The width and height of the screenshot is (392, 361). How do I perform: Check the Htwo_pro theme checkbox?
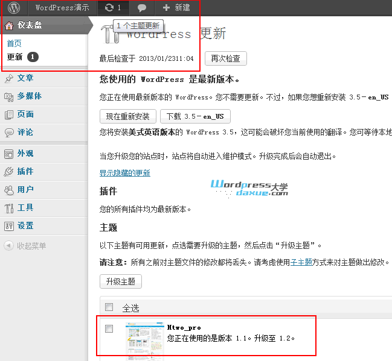tap(109, 328)
